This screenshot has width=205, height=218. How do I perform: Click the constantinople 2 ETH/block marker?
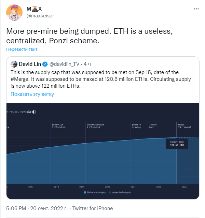coord(96,126)
